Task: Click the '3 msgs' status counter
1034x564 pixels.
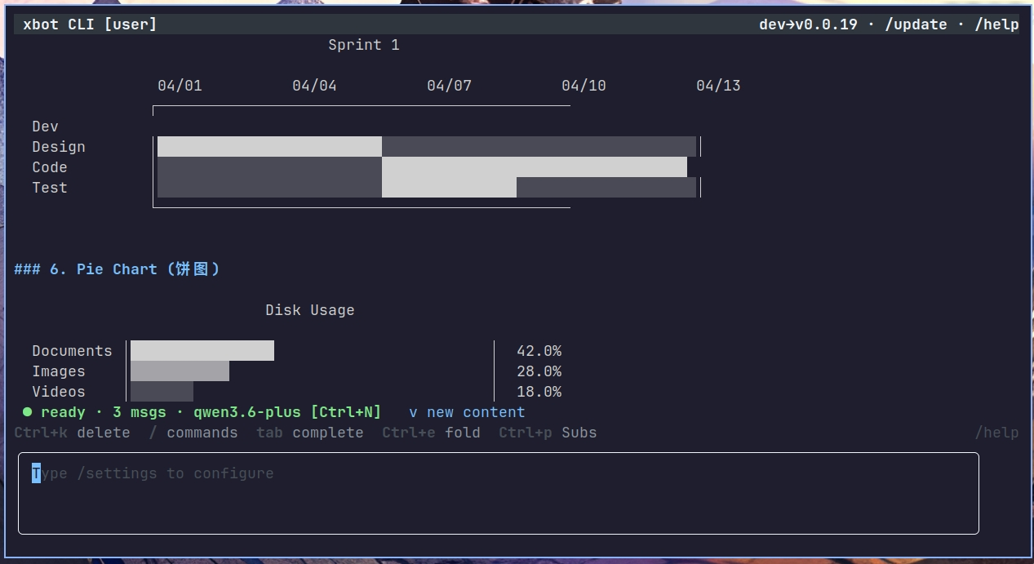Action: click(139, 412)
